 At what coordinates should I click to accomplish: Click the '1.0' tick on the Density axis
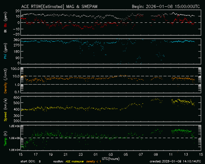tap(17, 85)
